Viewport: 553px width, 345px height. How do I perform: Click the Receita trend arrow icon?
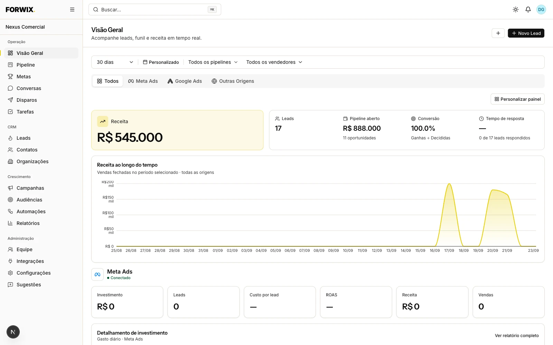103,121
